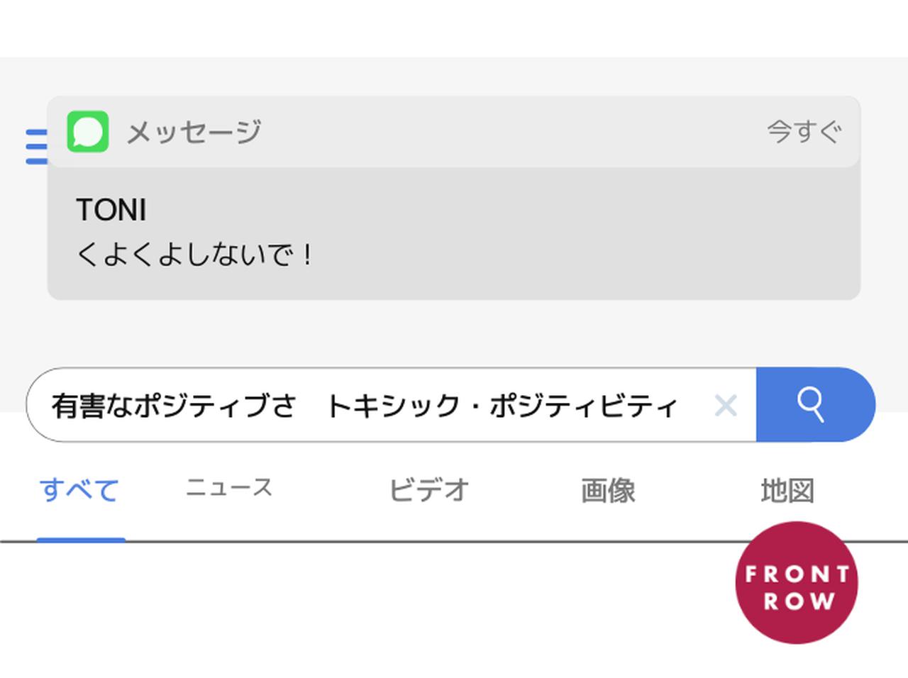Switch to the 地図 tab
908x678 pixels.
[787, 489]
